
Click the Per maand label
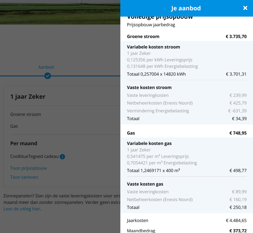(24, 143)
